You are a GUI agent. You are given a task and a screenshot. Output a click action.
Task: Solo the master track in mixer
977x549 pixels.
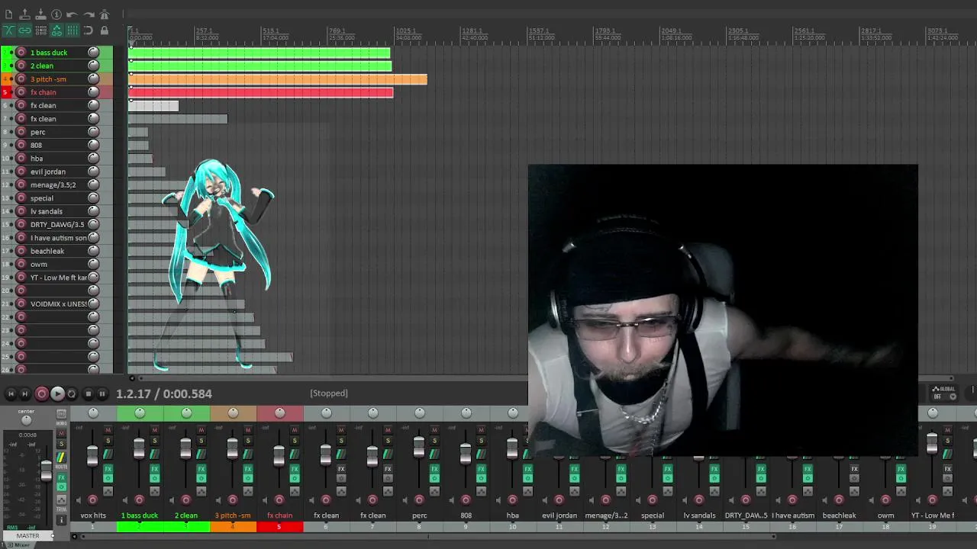pyautogui.click(x=61, y=444)
